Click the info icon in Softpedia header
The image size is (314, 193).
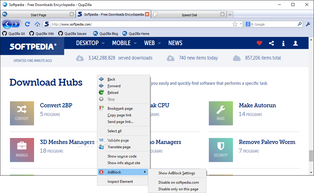pos(283,43)
